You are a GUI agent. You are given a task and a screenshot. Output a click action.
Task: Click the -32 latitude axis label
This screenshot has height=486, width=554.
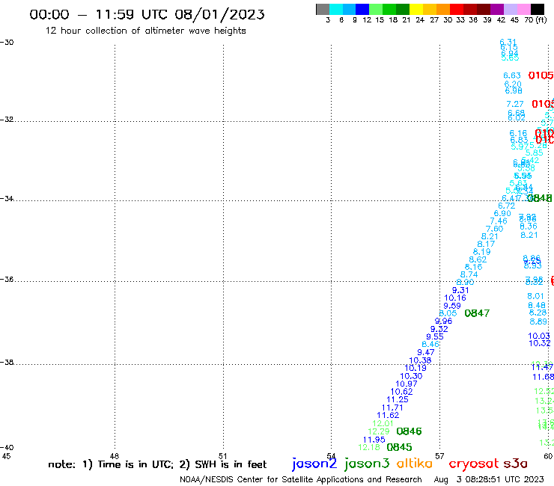coord(7,120)
